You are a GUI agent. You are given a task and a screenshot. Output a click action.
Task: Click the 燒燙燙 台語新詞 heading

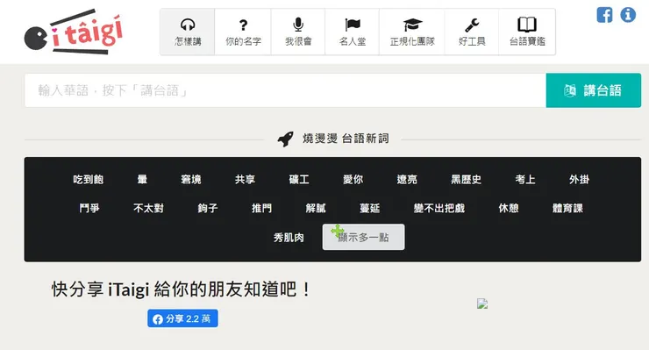coord(346,139)
